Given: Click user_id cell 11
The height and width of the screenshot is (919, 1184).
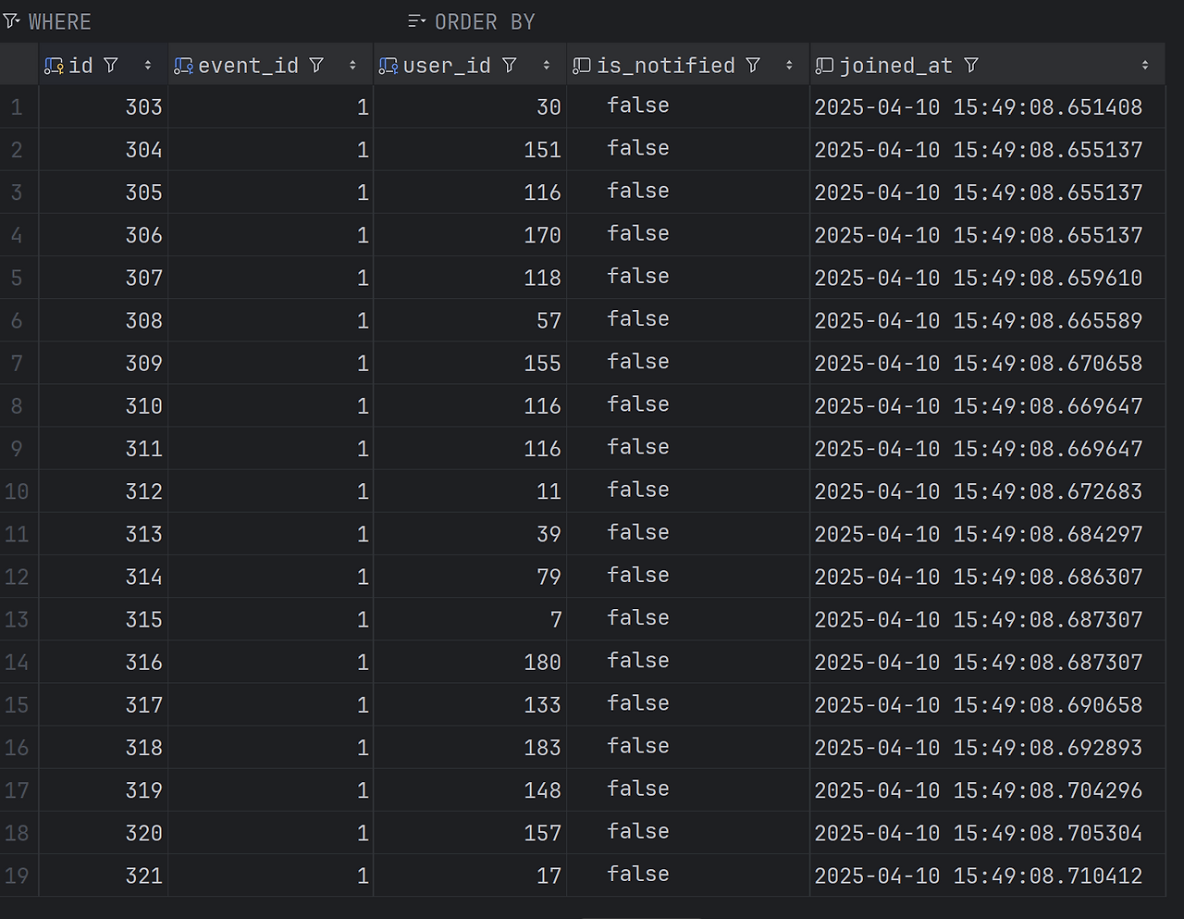Looking at the screenshot, I should pyautogui.click(x=470, y=491).
